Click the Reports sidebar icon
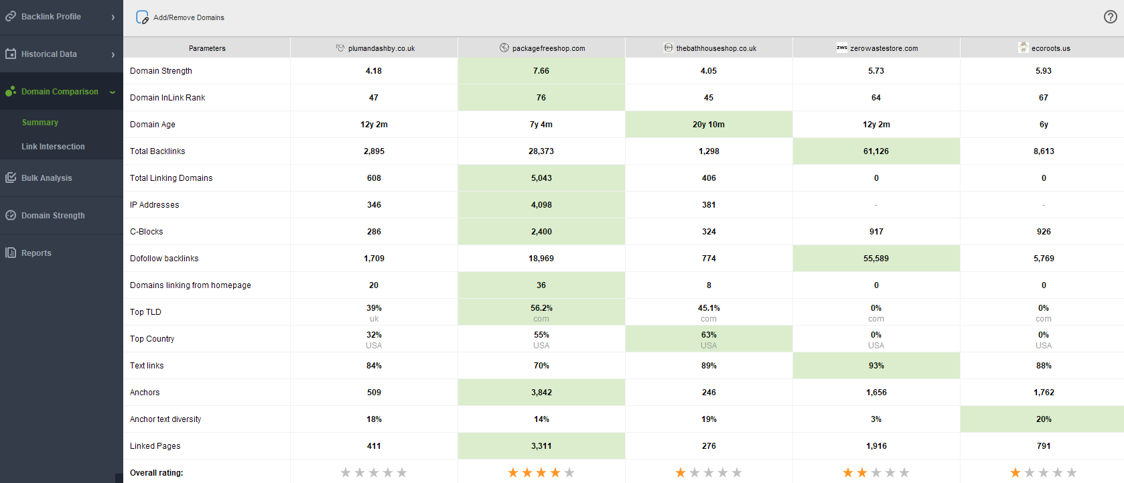 coord(11,253)
